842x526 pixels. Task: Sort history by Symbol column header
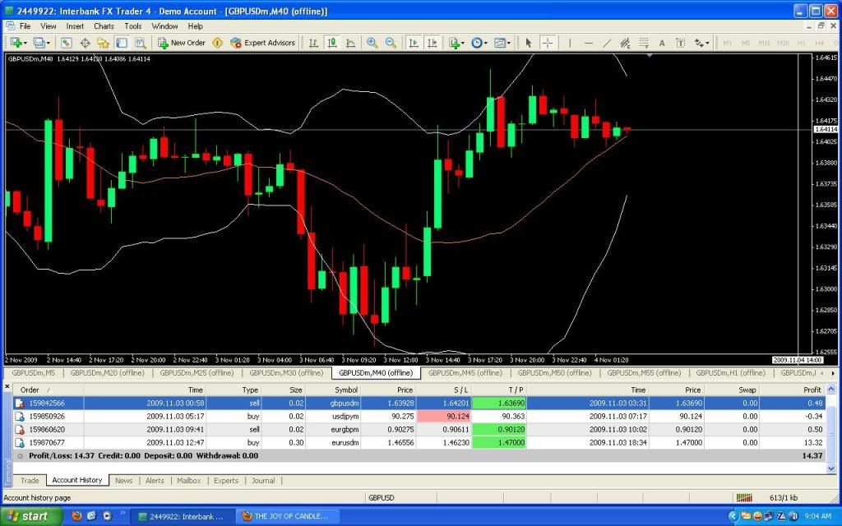click(x=333, y=390)
